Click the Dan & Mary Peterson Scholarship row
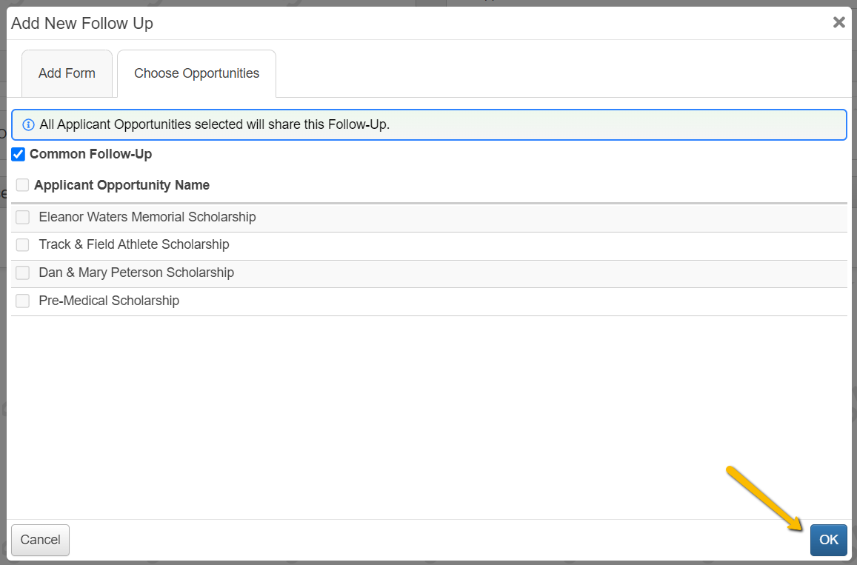 point(136,273)
